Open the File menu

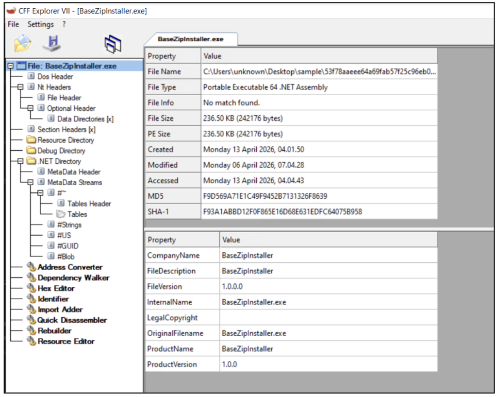[13, 24]
